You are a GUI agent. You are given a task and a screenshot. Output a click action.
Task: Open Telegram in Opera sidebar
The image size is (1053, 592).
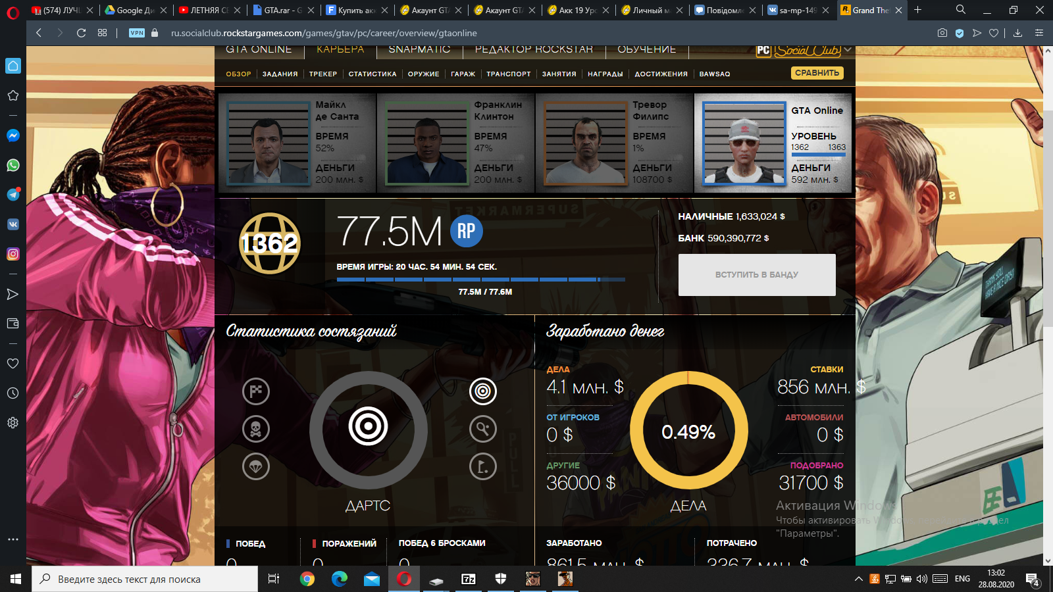(13, 195)
